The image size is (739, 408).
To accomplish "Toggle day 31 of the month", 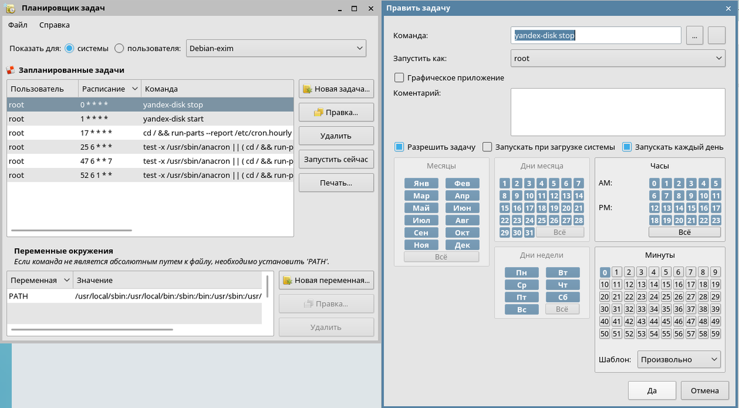I will 530,233.
